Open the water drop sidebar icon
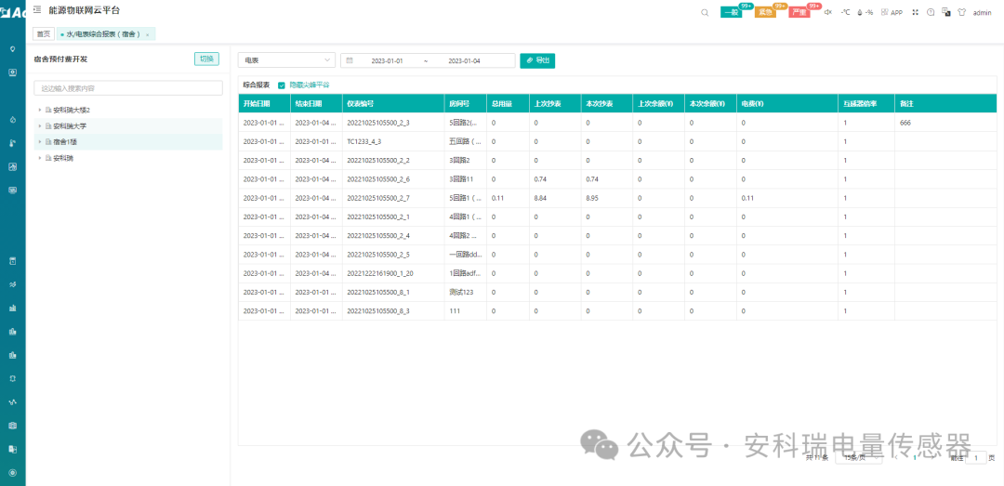This screenshot has width=1004, height=486. pyautogui.click(x=12, y=119)
